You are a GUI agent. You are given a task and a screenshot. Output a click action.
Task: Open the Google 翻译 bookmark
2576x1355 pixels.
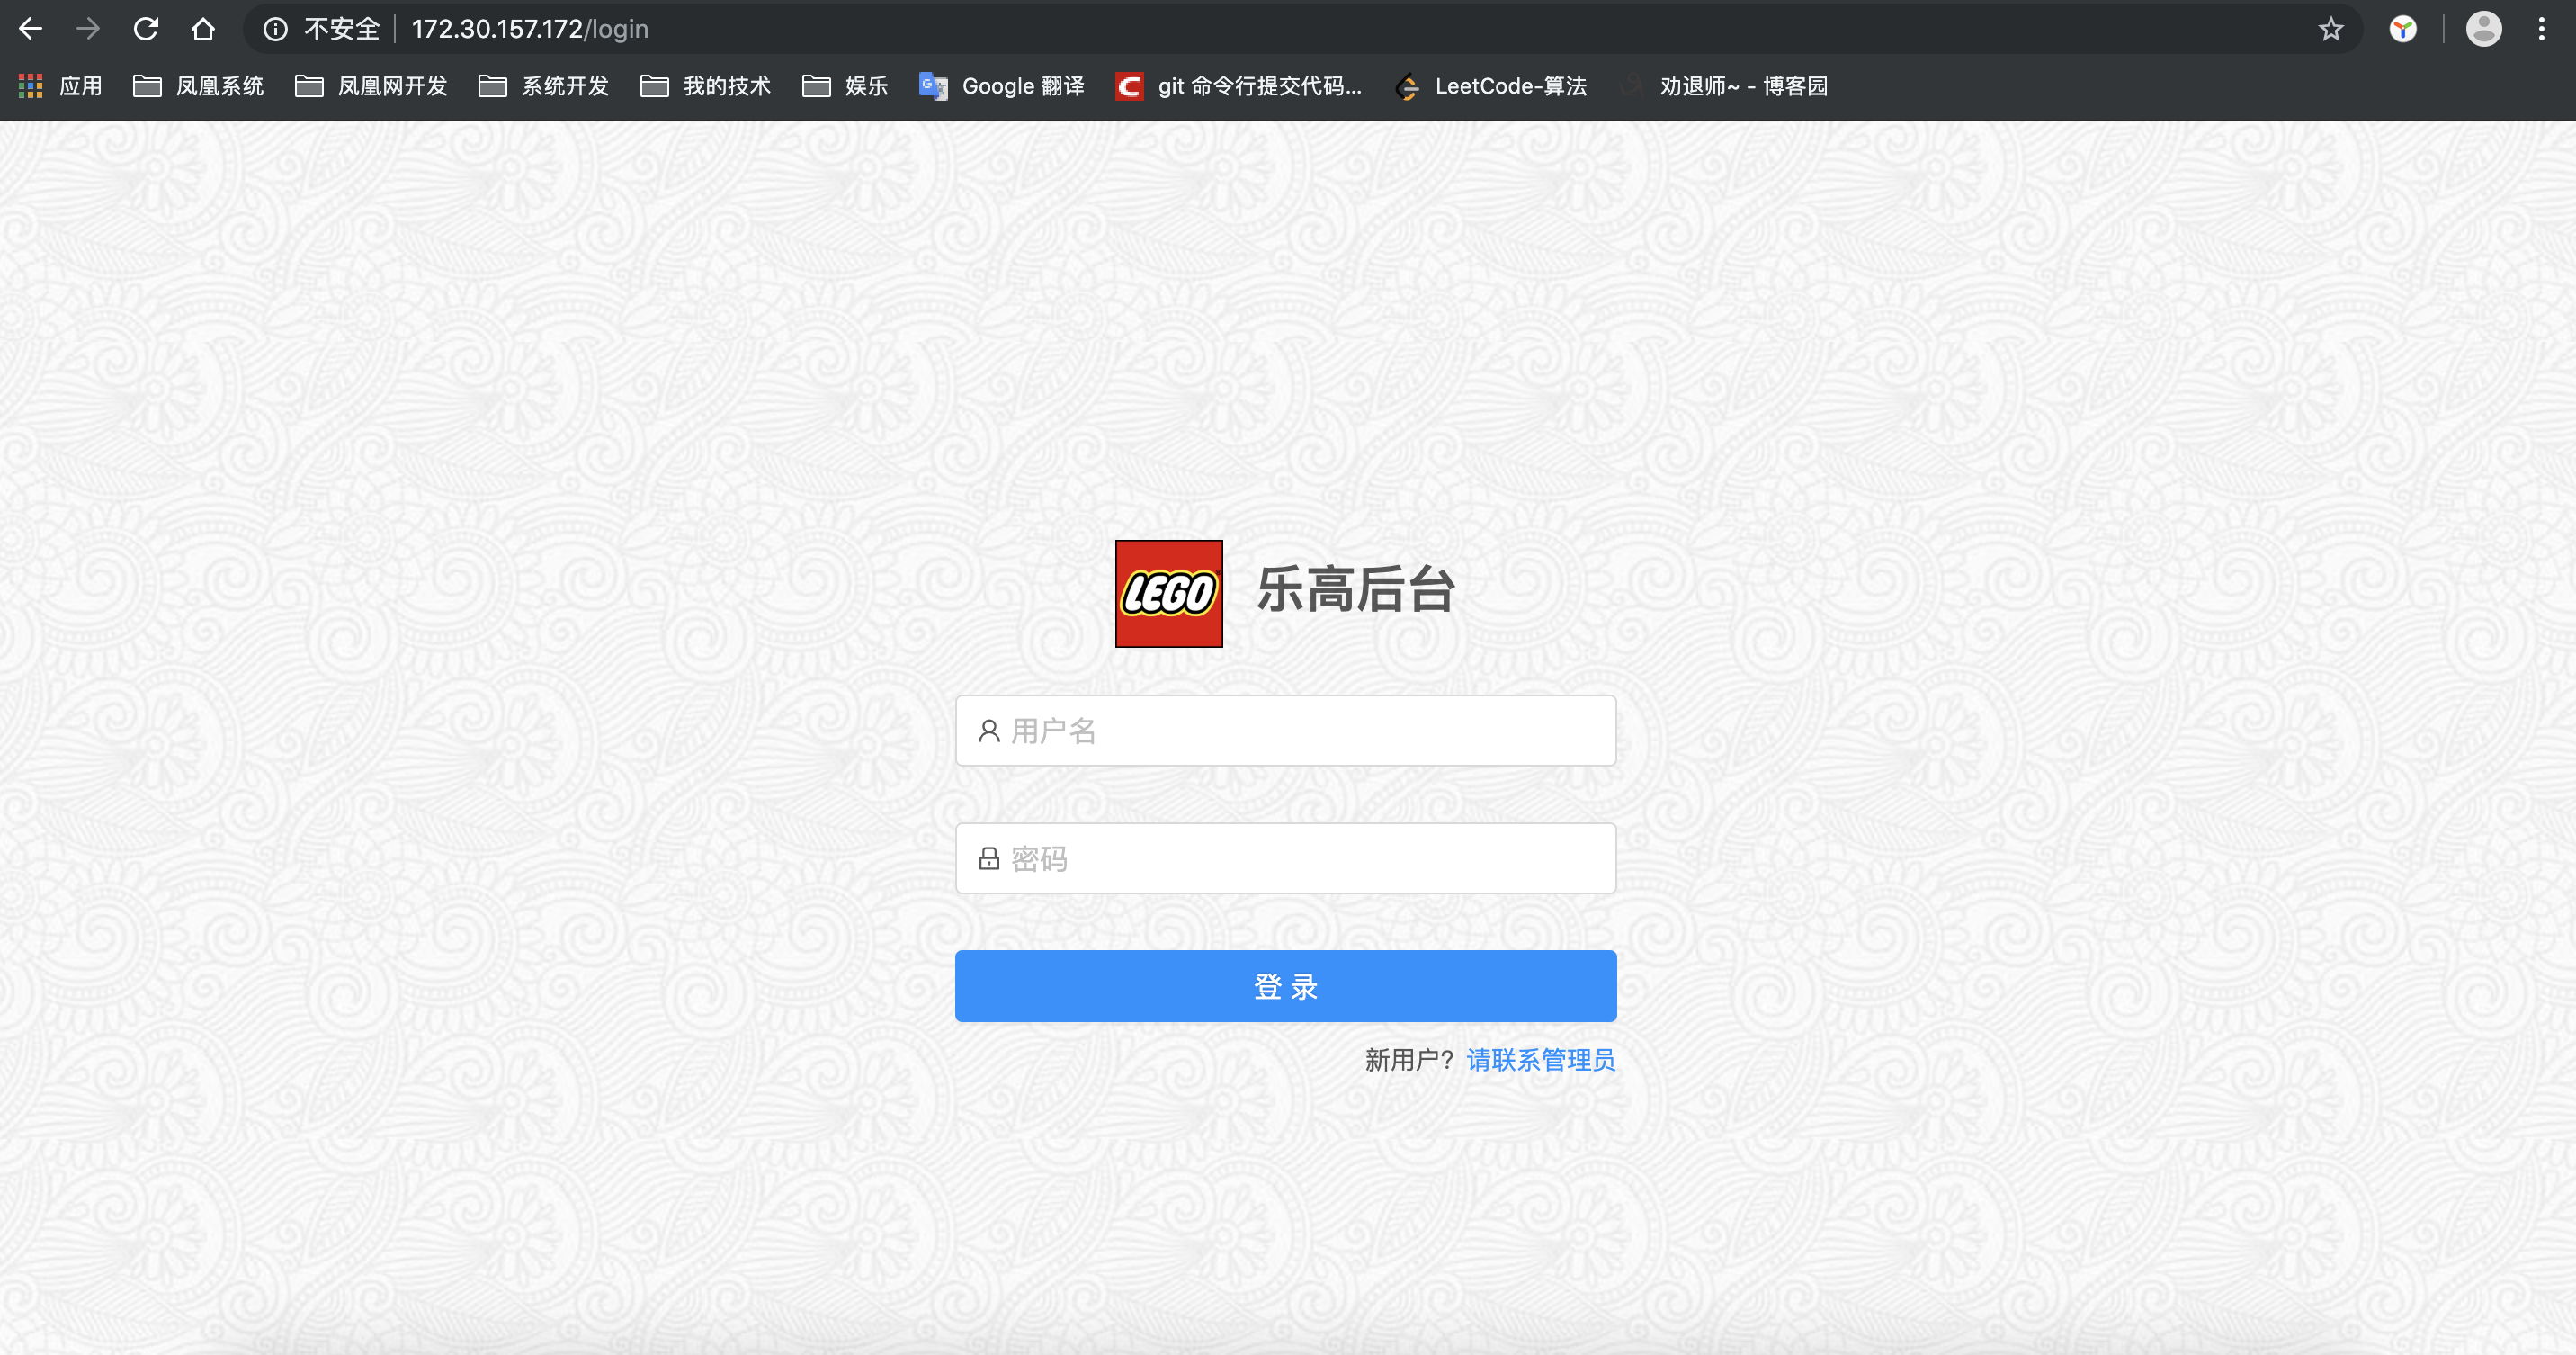pyautogui.click(x=1002, y=86)
